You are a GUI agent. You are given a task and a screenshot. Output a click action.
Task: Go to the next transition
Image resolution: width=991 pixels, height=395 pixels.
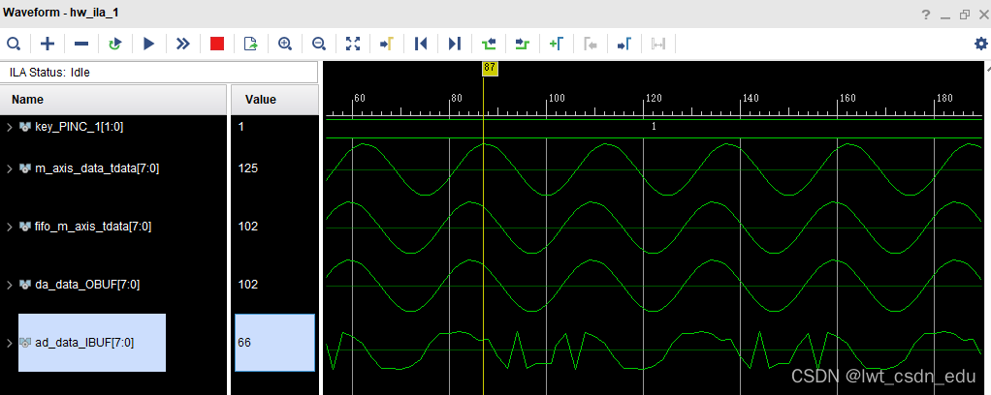coord(522,44)
